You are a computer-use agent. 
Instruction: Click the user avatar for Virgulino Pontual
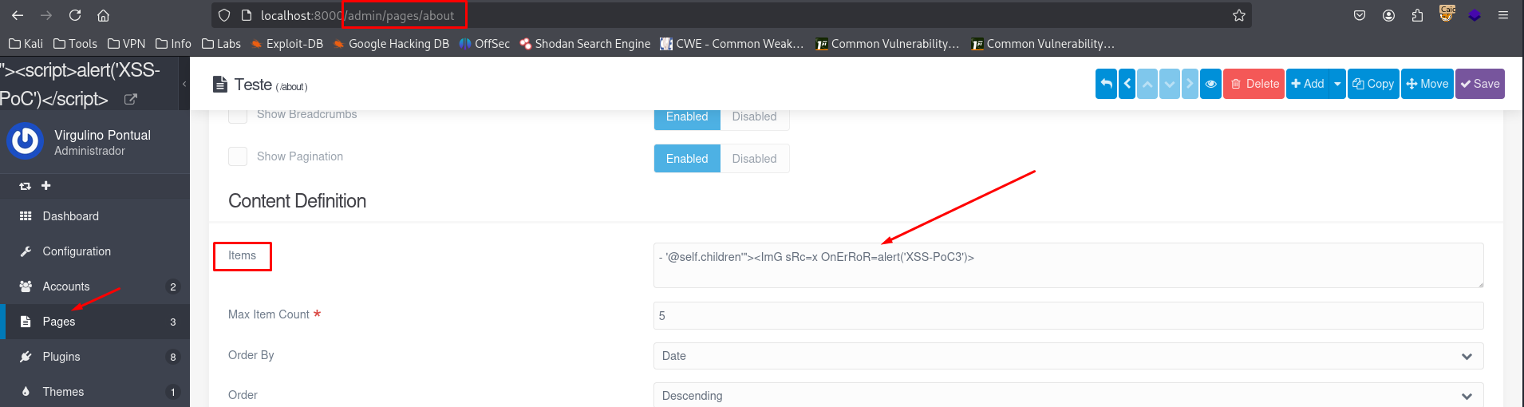click(26, 142)
